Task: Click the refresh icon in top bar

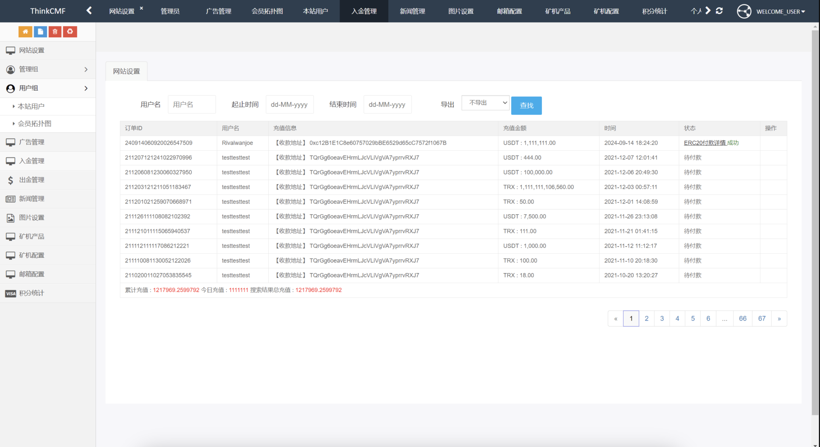Action: [719, 11]
